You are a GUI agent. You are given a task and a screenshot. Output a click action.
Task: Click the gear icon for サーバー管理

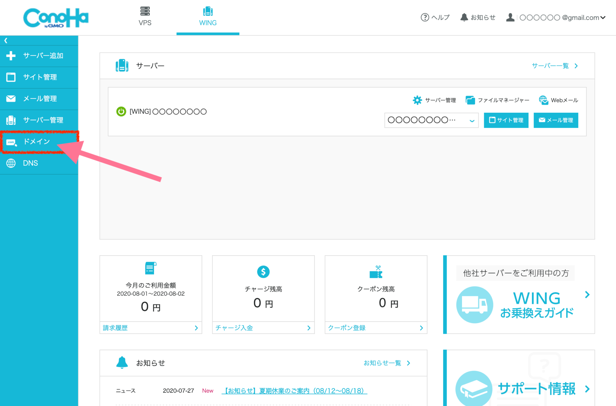417,100
